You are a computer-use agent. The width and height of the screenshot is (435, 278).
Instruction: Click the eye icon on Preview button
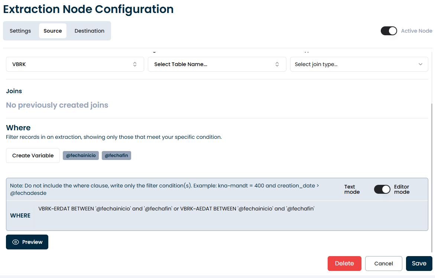pyautogui.click(x=16, y=242)
